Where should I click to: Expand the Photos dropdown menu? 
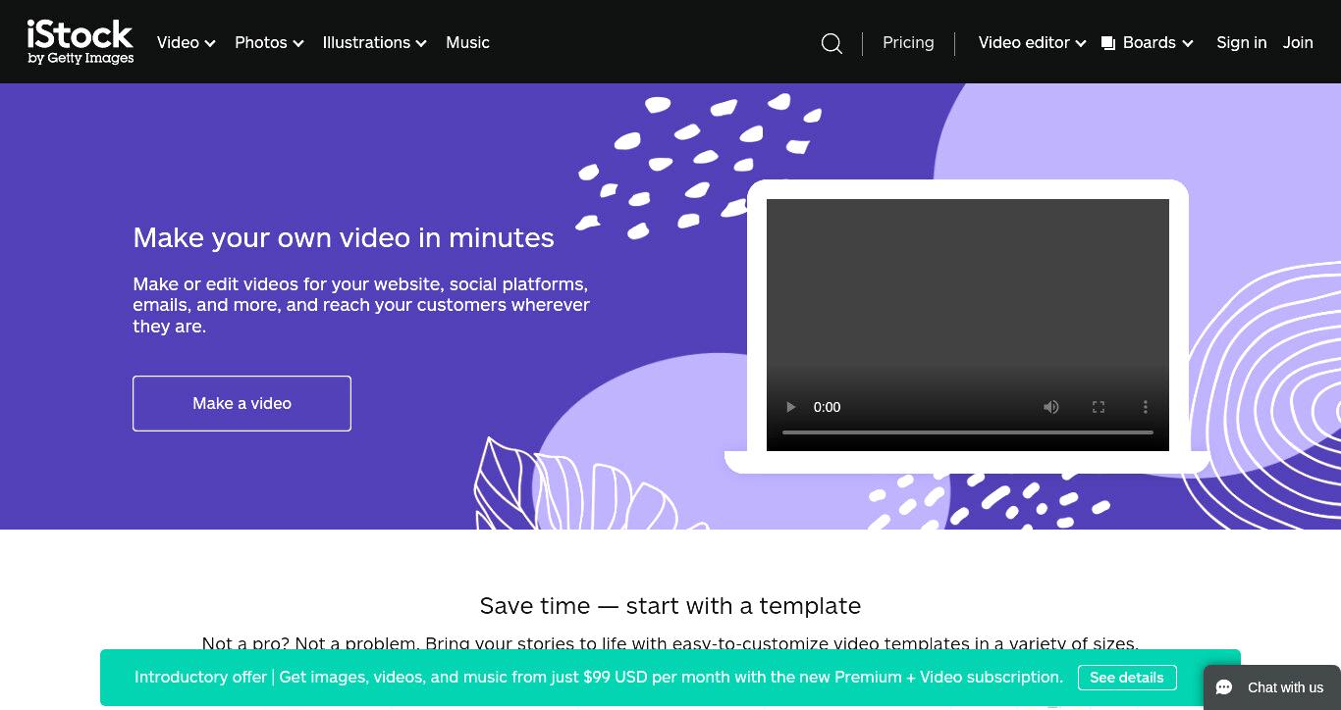click(x=269, y=43)
